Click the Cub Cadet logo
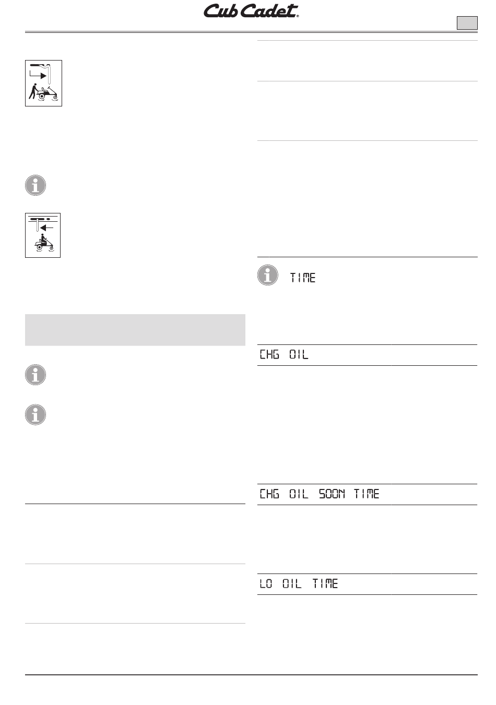The image size is (496, 705). 251,11
